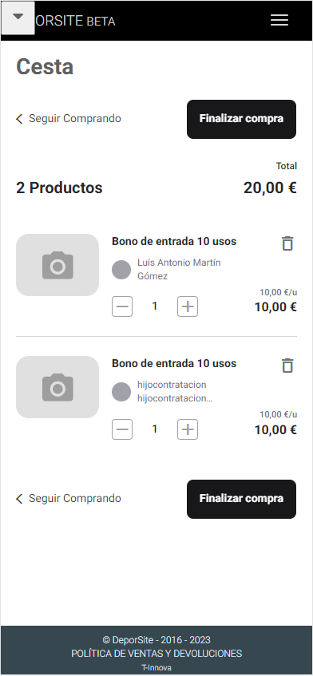313x676 pixels.
Task: Increase quantity for Luís Antonio's bono
Action: coord(188,306)
